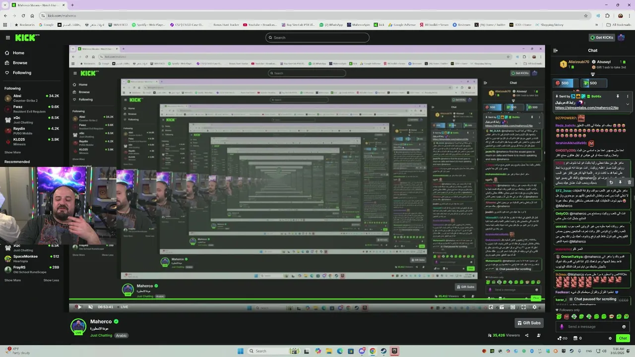Open the Streamlabs tip link in pinned message
This screenshot has height=357, width=635.
point(586,108)
